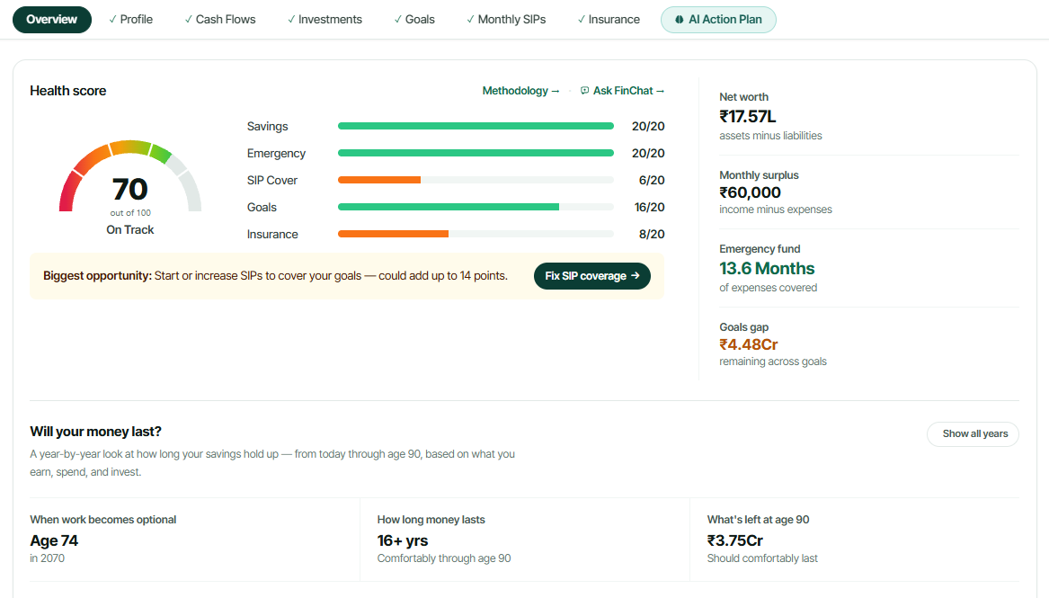Click the SIP Cover 6/20 score

652,180
